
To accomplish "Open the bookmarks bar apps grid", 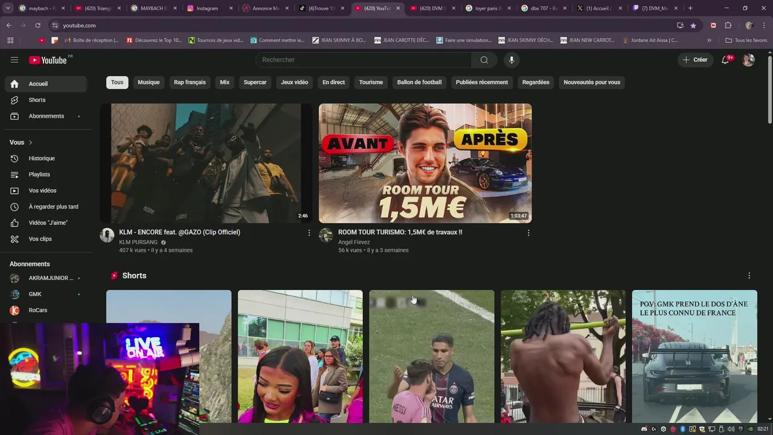I will tap(10, 40).
